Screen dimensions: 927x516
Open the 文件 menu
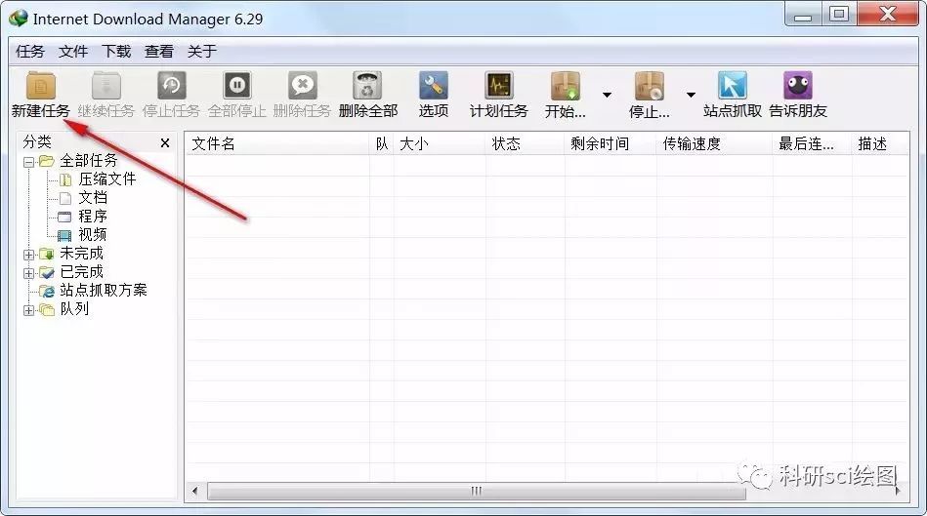coord(73,52)
